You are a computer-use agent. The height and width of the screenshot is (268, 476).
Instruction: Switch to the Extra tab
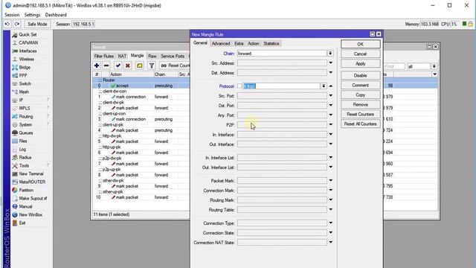239,44
